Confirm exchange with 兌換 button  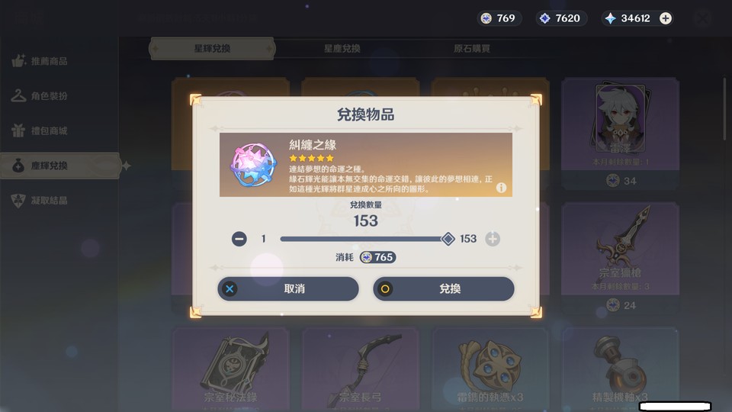[x=444, y=288]
